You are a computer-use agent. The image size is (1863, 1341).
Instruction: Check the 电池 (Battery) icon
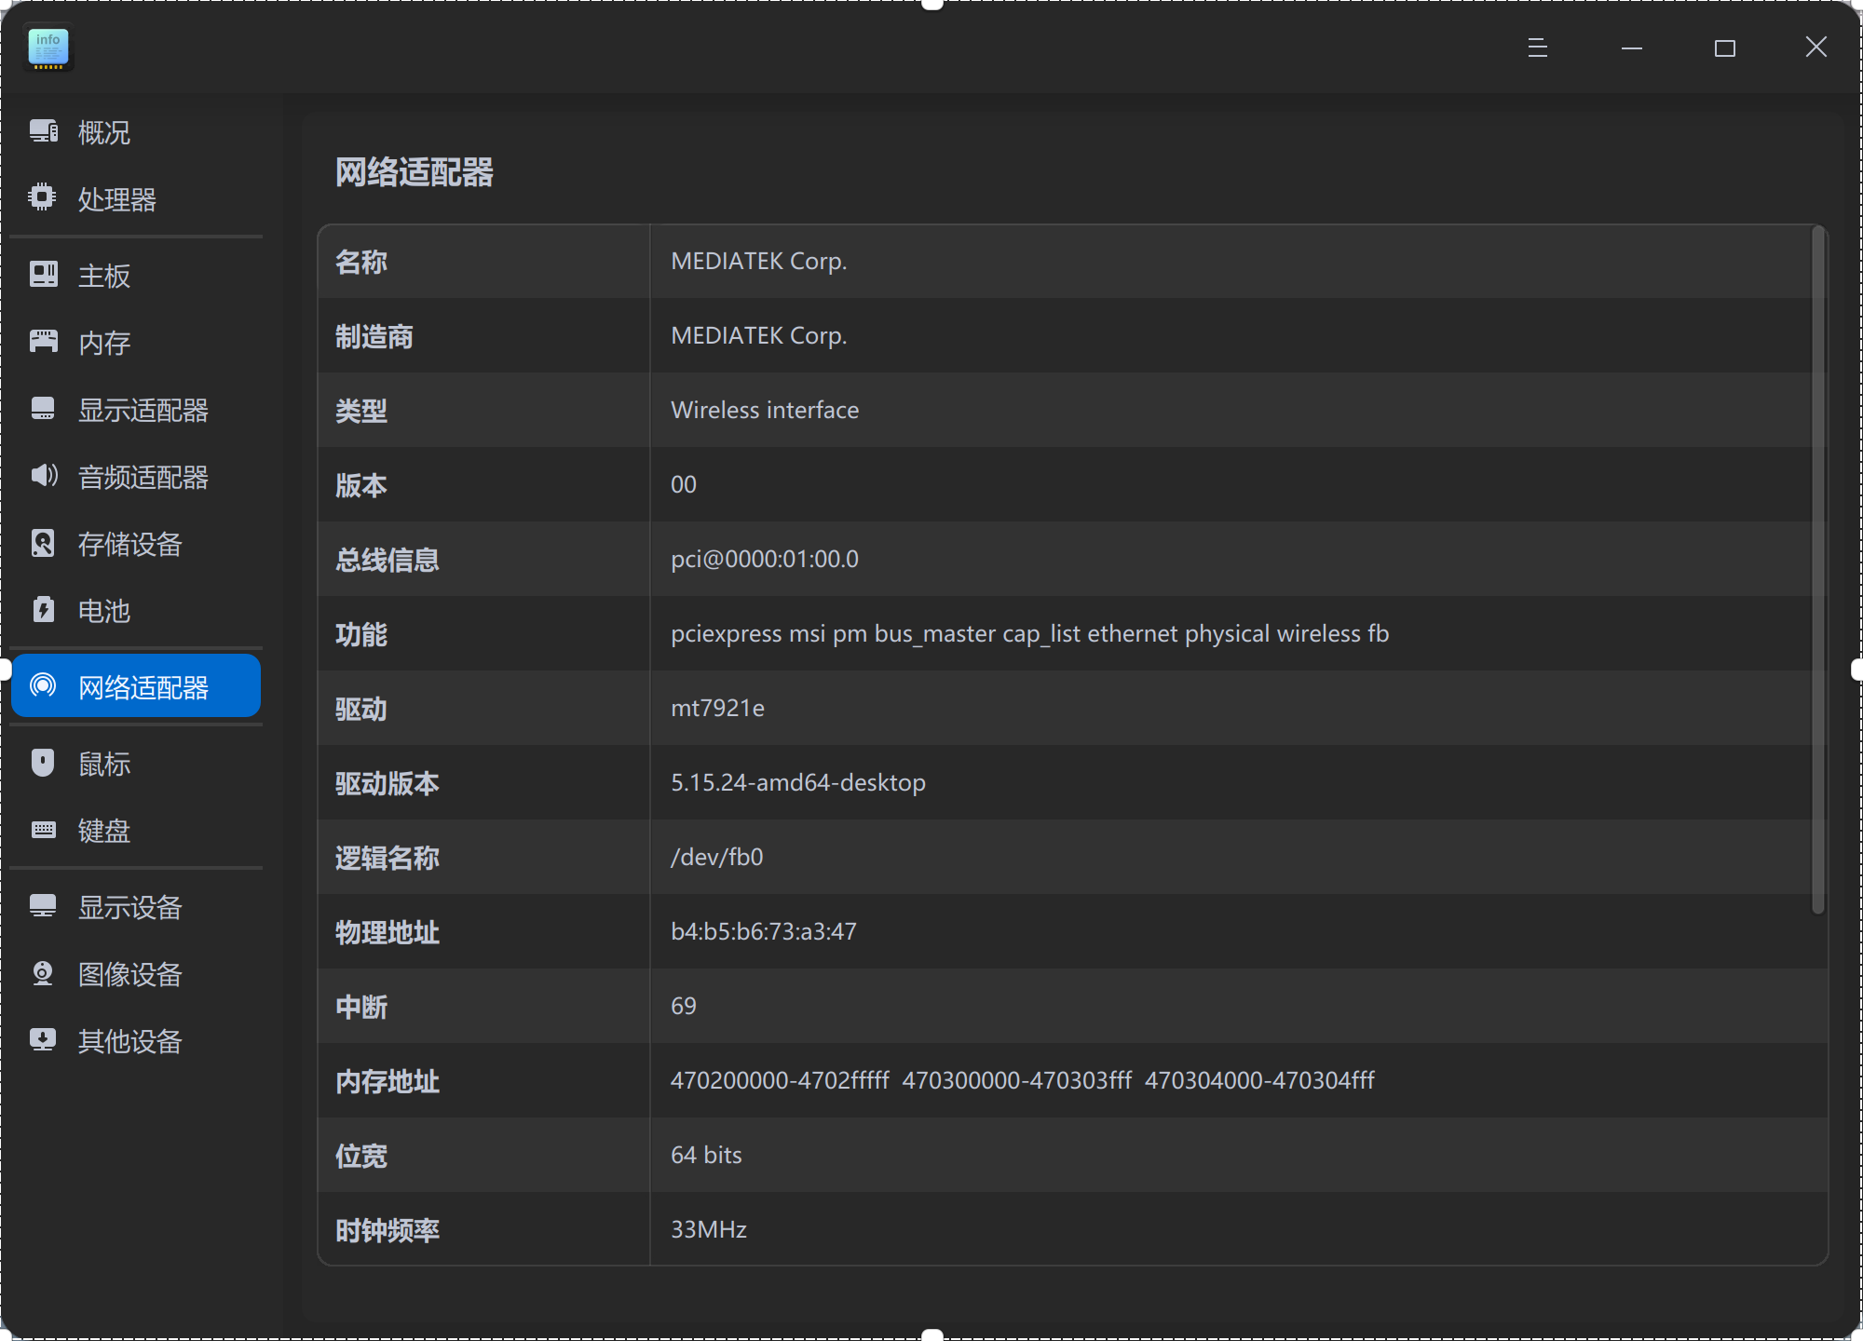(43, 611)
